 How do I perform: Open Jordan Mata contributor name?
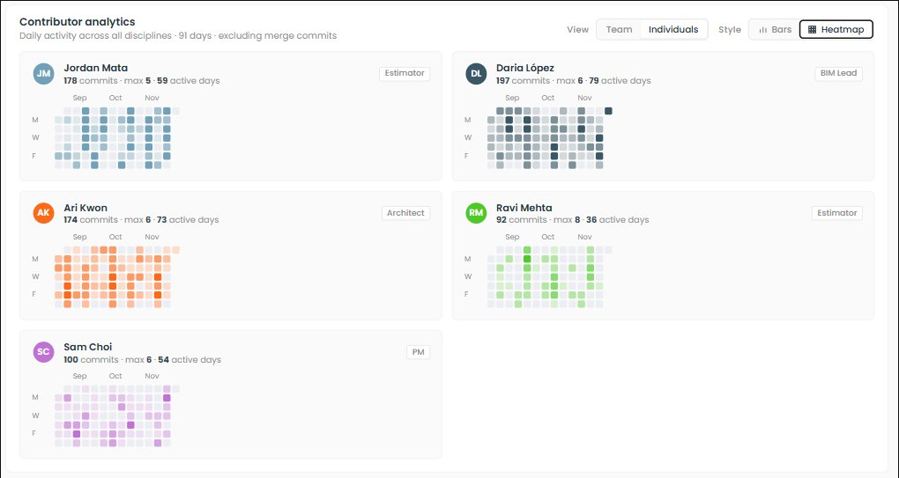tap(96, 68)
